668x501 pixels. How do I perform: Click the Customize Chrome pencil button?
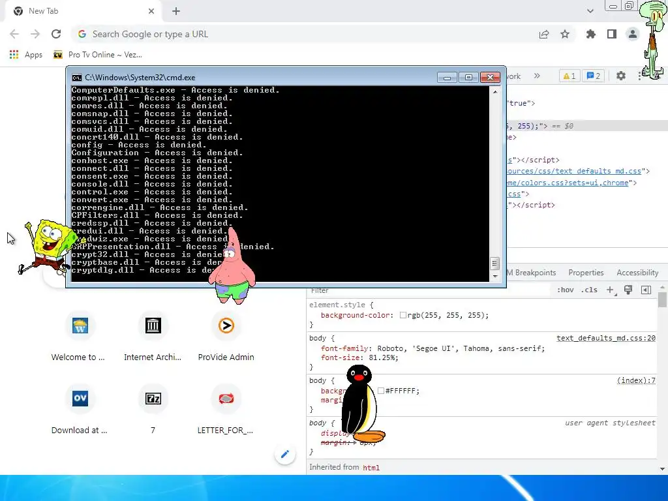point(285,454)
